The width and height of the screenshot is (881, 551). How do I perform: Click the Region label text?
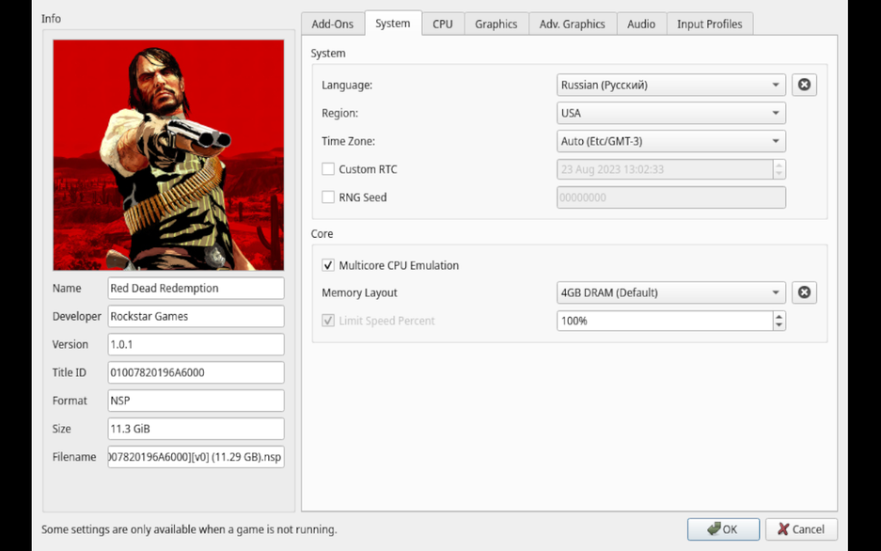click(339, 113)
